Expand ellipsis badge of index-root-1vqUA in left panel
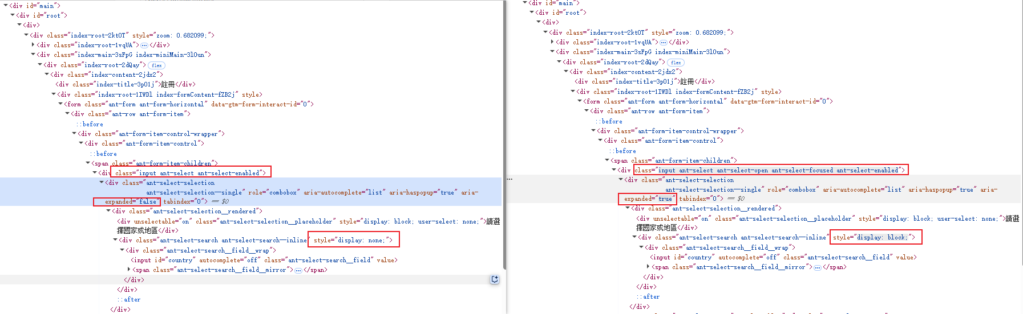 [x=144, y=45]
